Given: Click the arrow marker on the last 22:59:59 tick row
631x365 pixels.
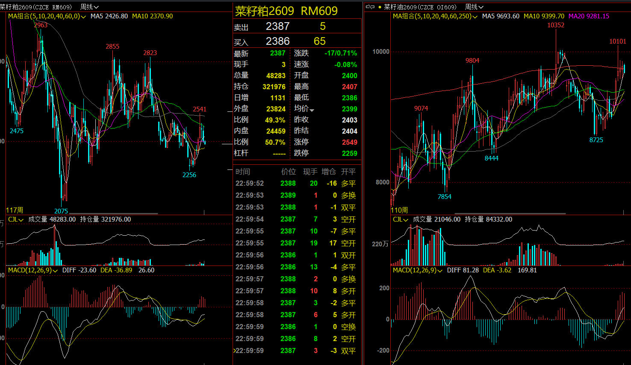Looking at the screenshot, I should coord(234,350).
